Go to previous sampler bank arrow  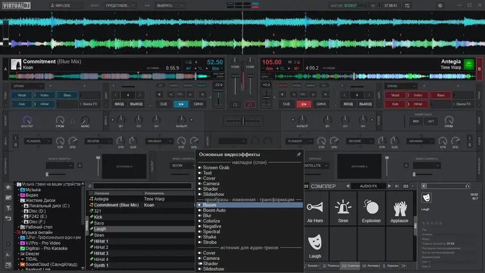point(347,186)
